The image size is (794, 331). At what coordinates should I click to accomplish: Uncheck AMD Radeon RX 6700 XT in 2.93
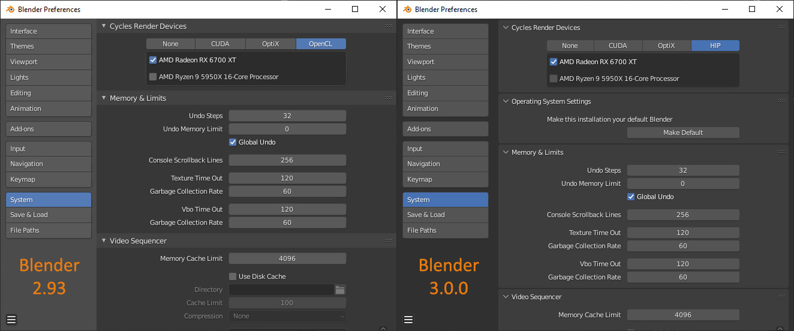pyautogui.click(x=153, y=60)
